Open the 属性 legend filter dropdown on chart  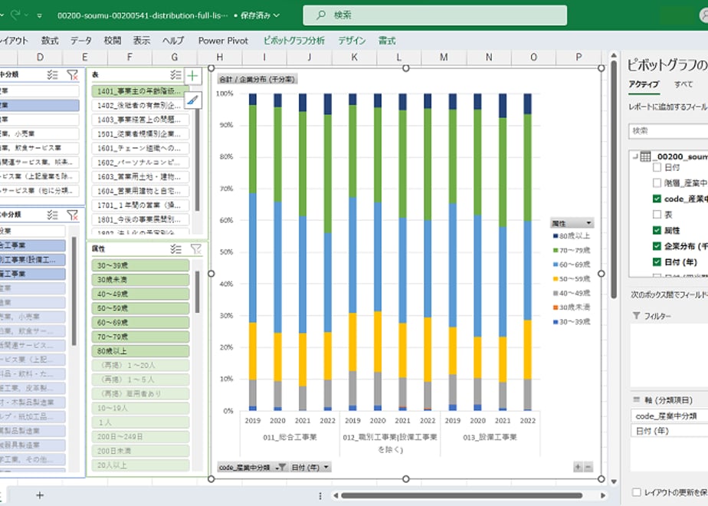pyautogui.click(x=588, y=223)
